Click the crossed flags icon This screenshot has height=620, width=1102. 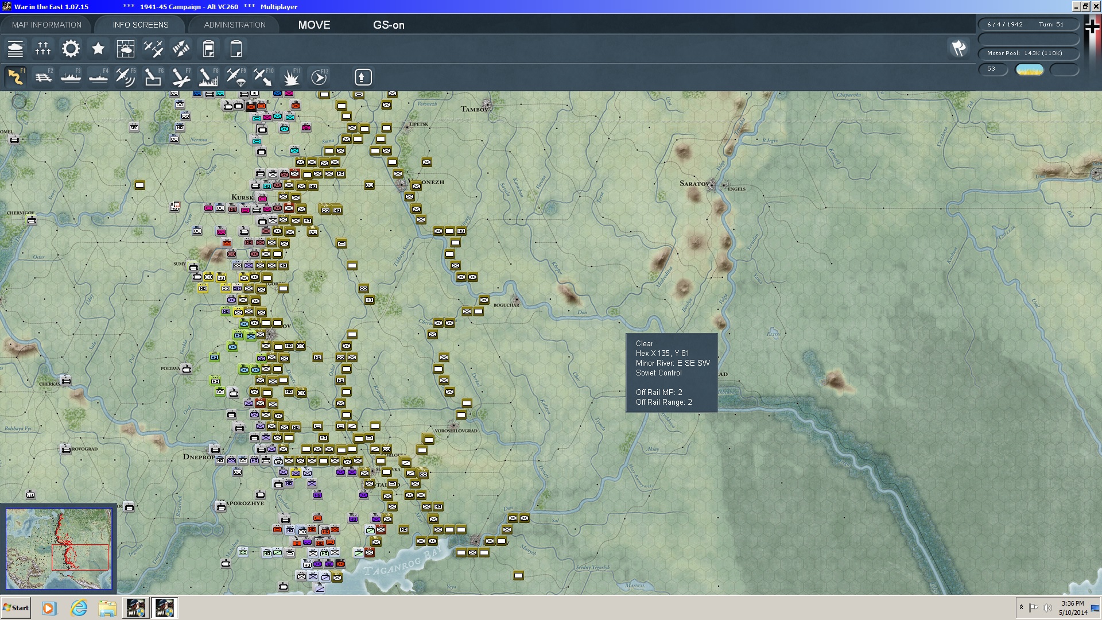(959, 48)
